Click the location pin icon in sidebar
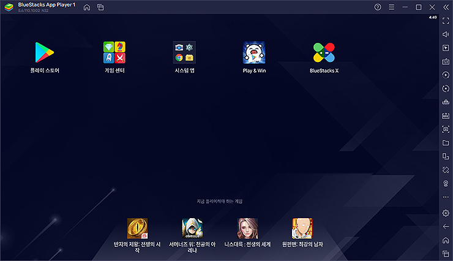The image size is (453, 261). pyautogui.click(x=446, y=184)
